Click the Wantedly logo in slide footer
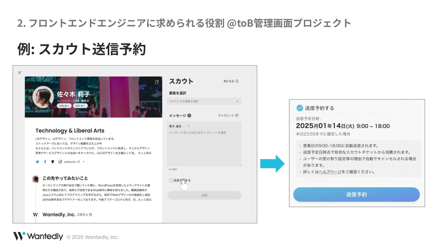 coord(38,236)
